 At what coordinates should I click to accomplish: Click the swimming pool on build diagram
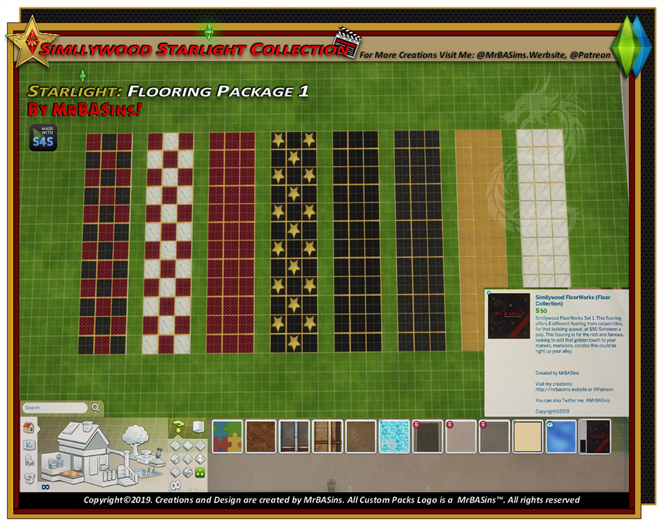coord(148,474)
